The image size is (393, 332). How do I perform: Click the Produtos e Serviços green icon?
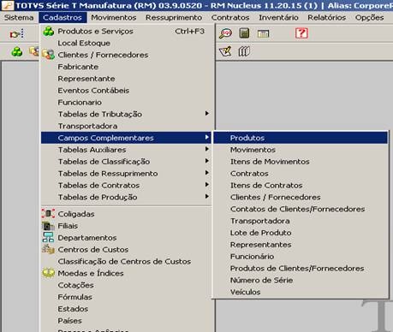click(49, 31)
